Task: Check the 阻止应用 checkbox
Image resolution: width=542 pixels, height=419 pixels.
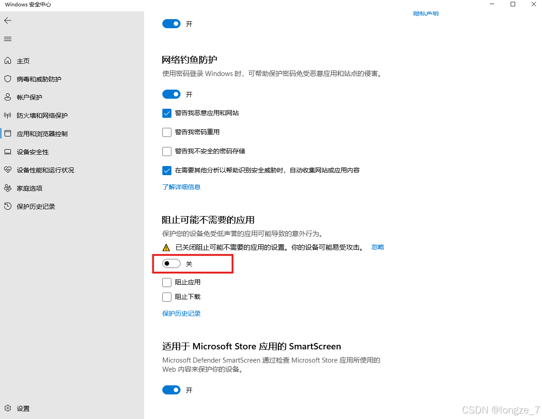Action: (x=167, y=283)
